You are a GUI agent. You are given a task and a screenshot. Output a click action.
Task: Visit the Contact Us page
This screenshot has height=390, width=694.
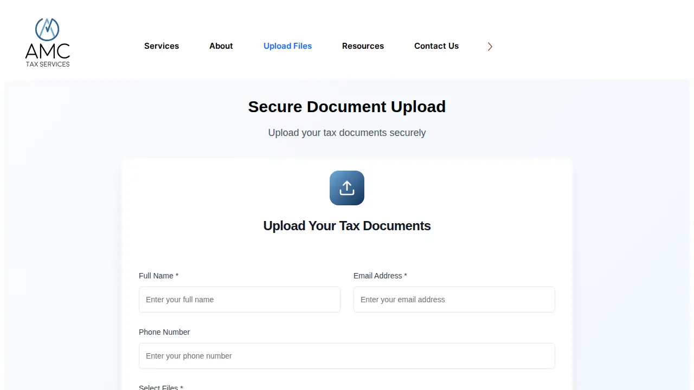tap(436, 46)
